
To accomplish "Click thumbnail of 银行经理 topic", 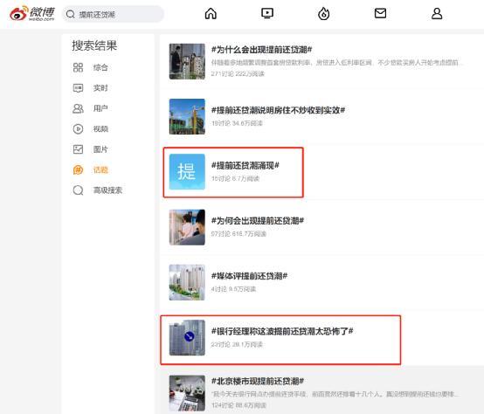I will pos(187,337).
